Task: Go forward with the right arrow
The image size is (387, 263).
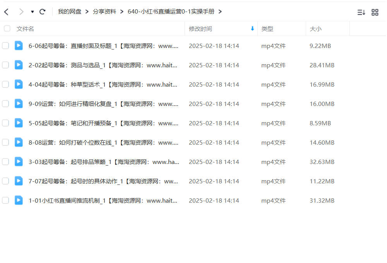Action: click(x=21, y=12)
